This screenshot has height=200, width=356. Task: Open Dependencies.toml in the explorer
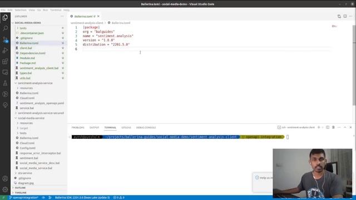[x=32, y=53]
